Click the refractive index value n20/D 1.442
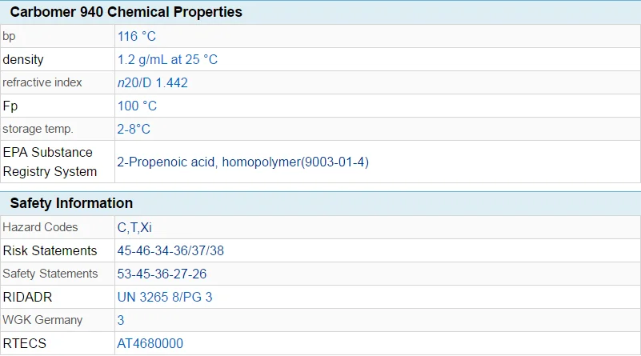Image resolution: width=641 pixels, height=356 pixels. pos(153,83)
